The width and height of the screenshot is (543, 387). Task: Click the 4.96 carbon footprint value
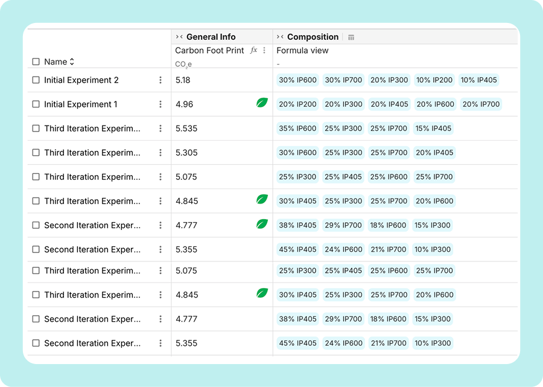pyautogui.click(x=184, y=104)
